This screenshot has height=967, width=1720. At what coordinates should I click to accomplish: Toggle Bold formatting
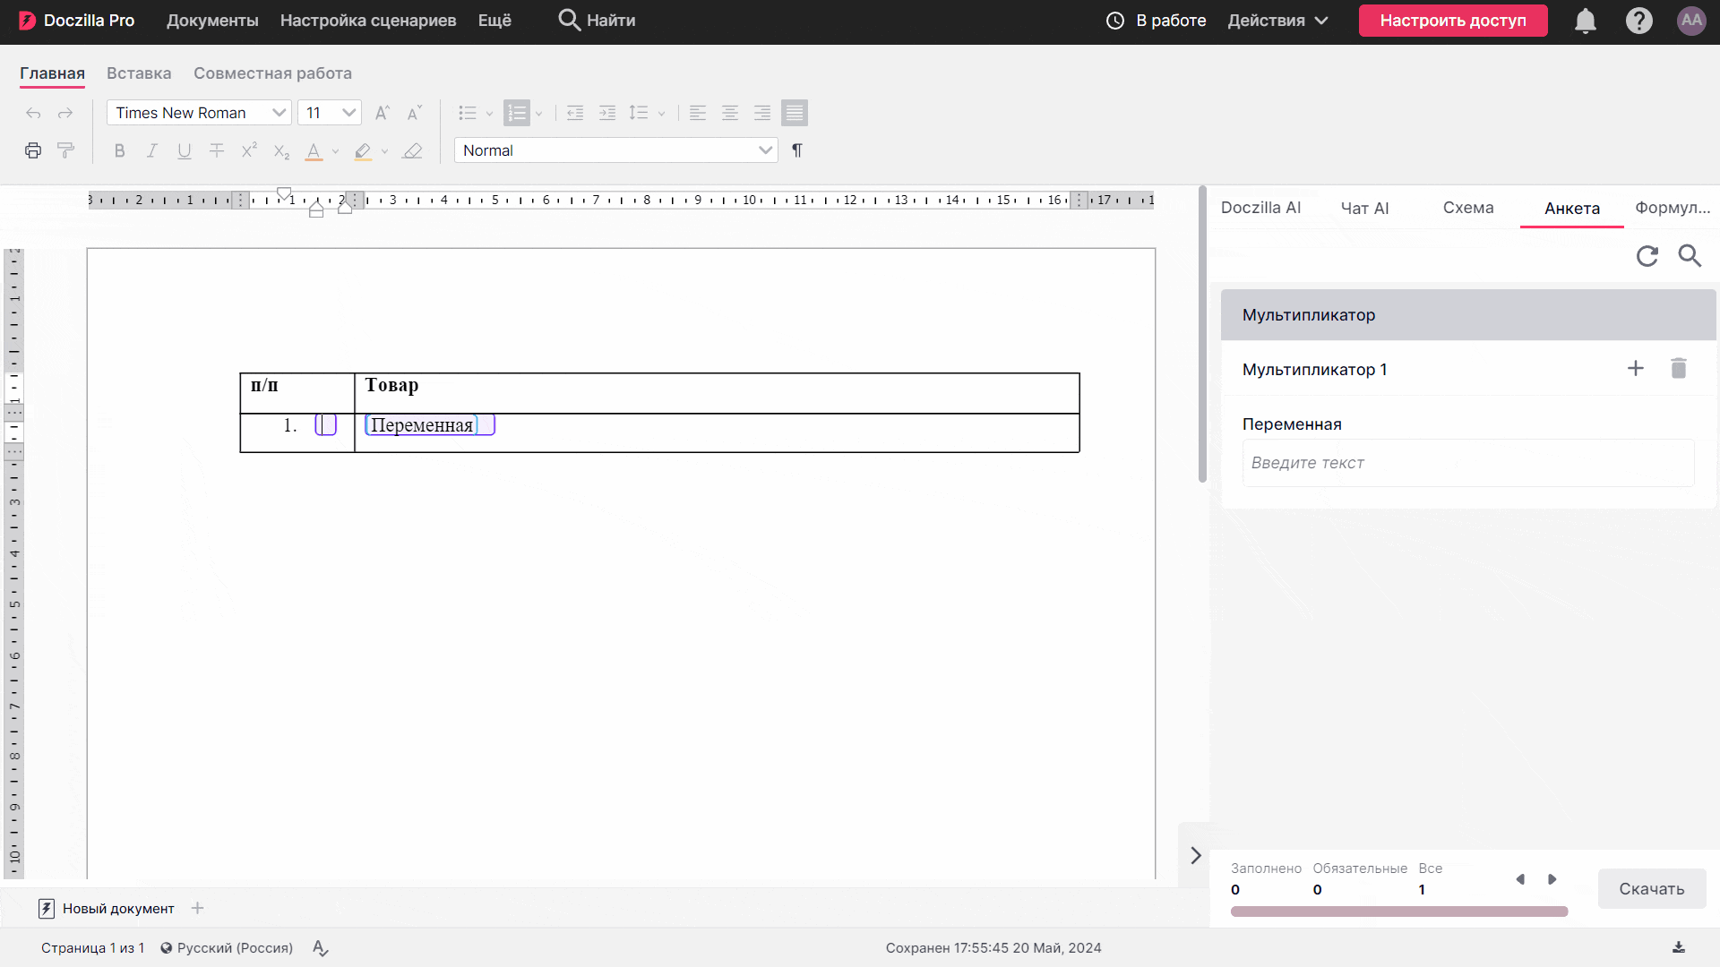pyautogui.click(x=120, y=150)
